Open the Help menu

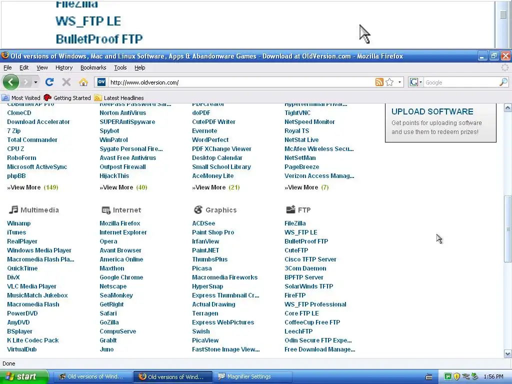[140, 67]
